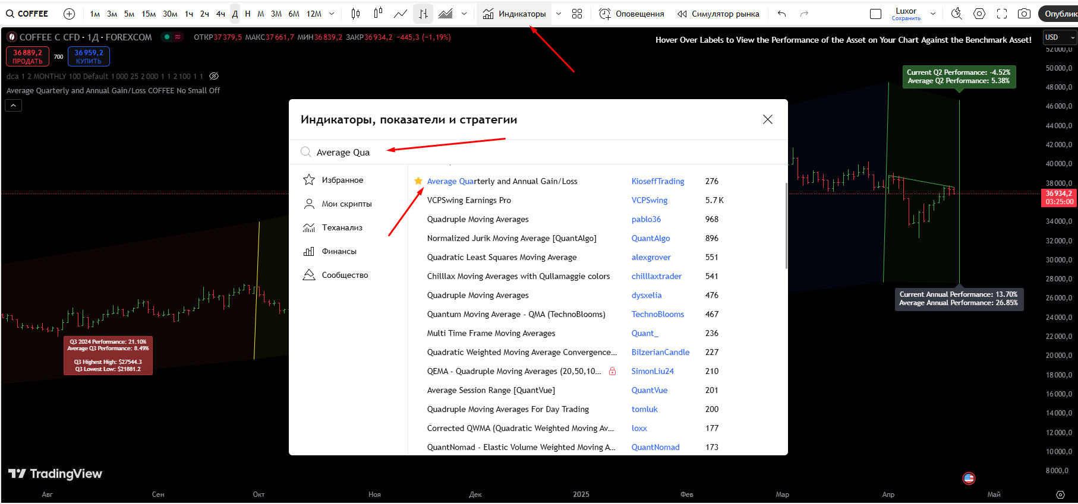Open the Сообщество category
1078x504 pixels.
click(345, 275)
